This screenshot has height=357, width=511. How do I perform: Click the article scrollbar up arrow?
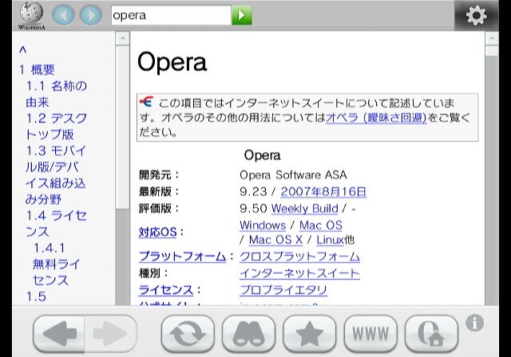[492, 38]
